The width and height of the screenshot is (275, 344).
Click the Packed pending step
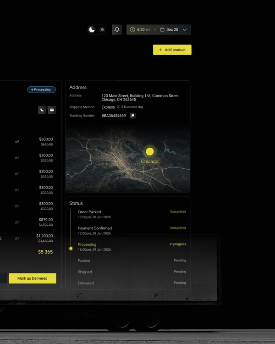[x=132, y=261]
